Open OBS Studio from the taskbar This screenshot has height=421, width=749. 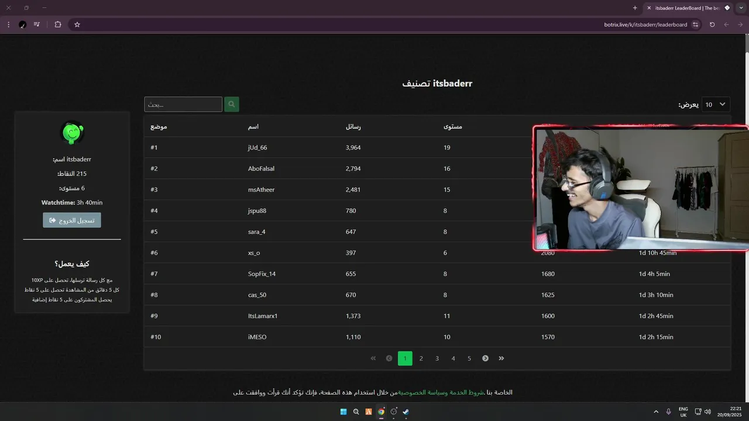[393, 412]
